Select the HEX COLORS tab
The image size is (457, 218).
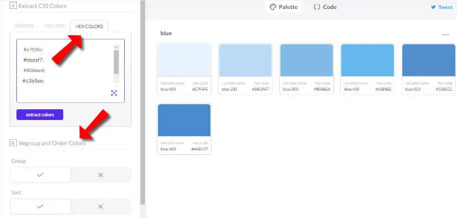click(89, 26)
